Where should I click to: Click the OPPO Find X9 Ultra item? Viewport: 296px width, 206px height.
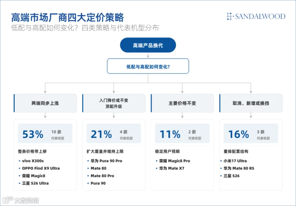(41, 168)
